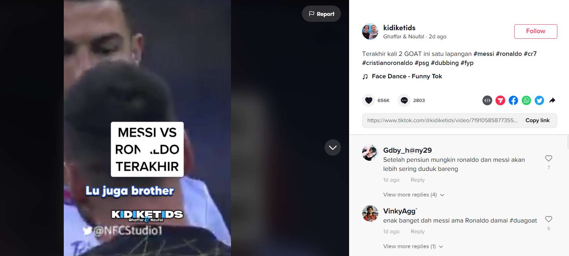This screenshot has width=569, height=256.
Task: Open the #messi hashtag
Action: (483, 54)
